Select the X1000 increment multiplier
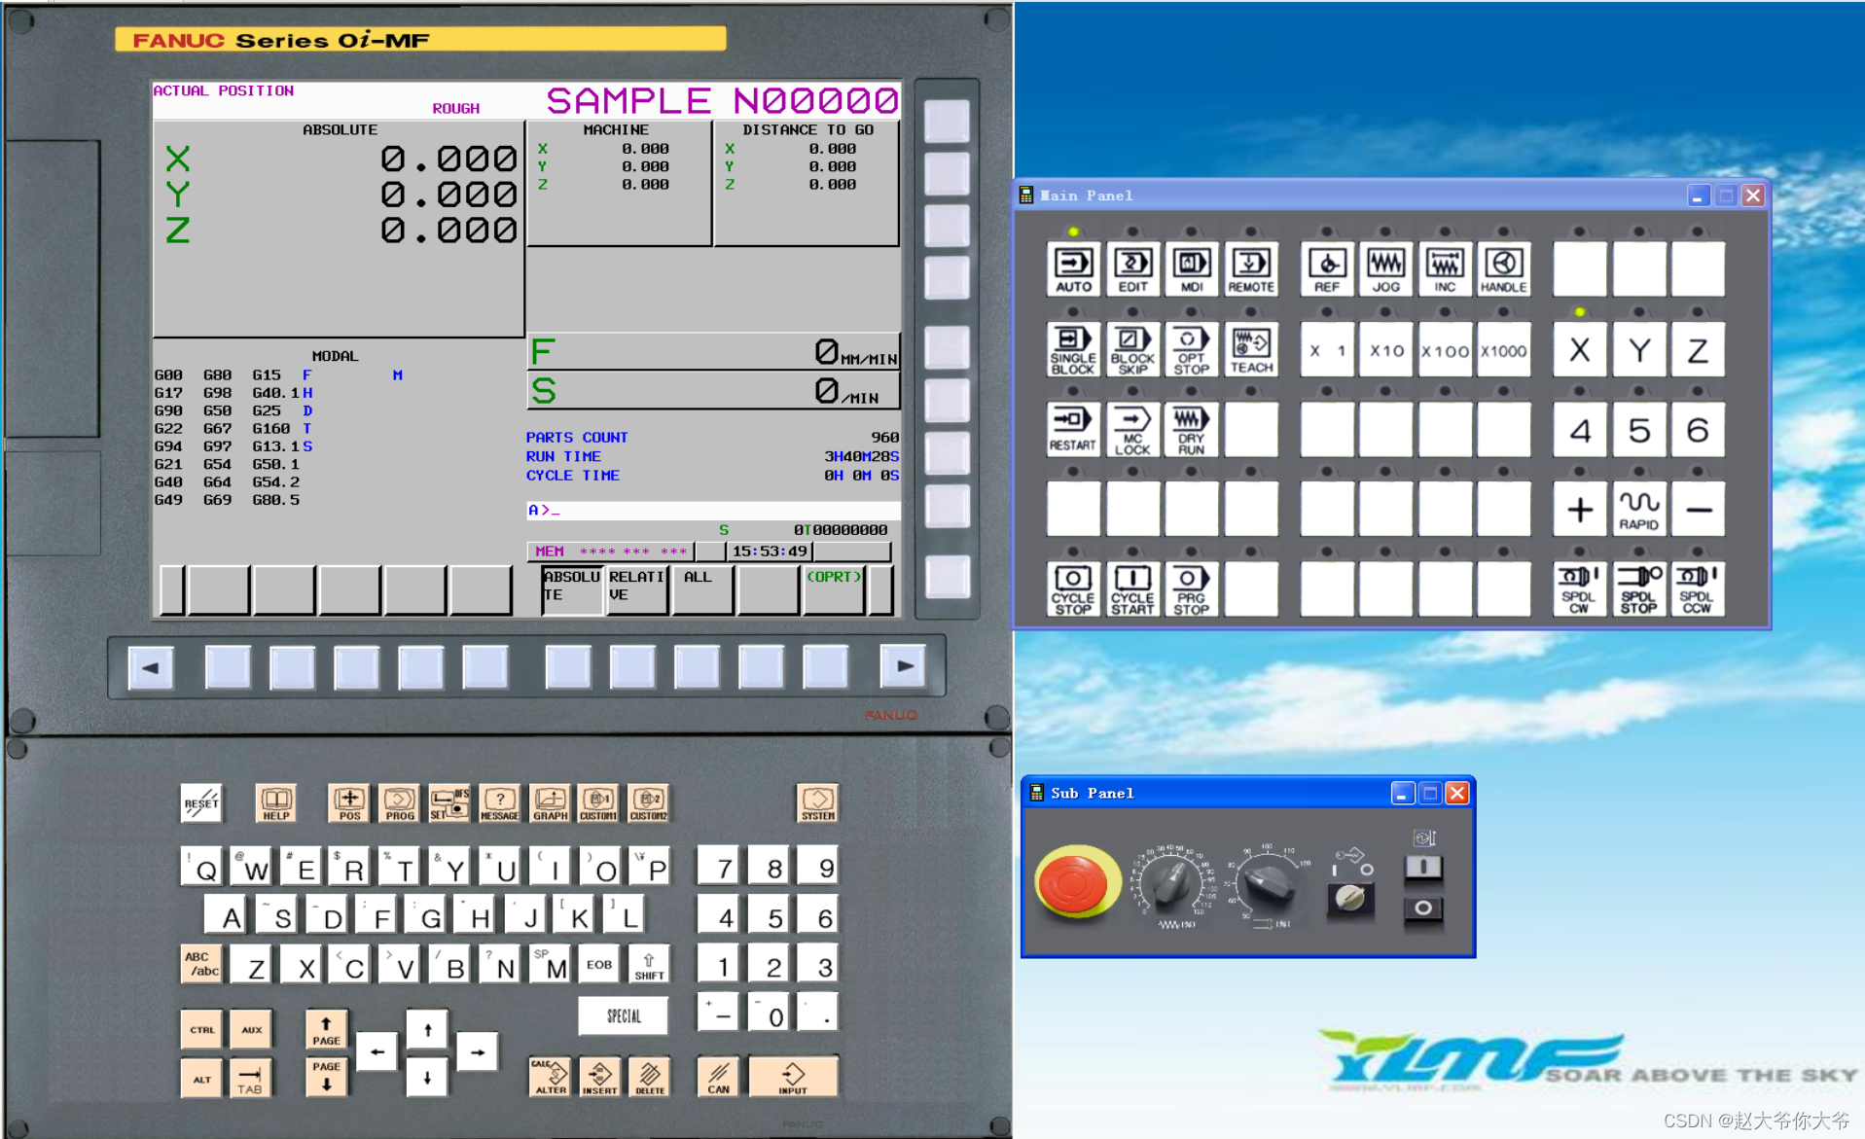The width and height of the screenshot is (1865, 1139). [x=1503, y=349]
